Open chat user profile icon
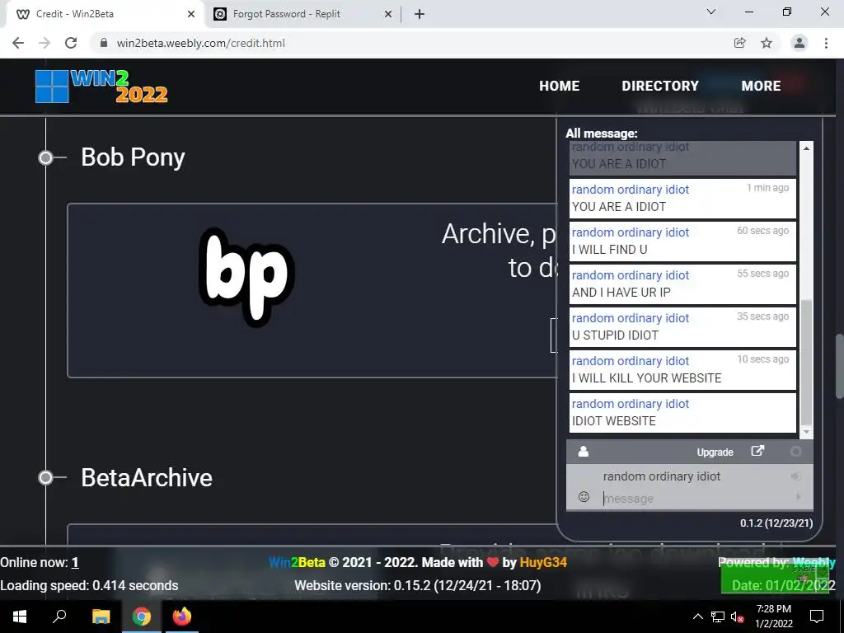This screenshot has width=844, height=633. [x=583, y=452]
